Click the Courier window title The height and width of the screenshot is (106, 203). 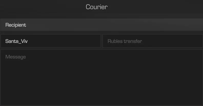click(x=97, y=7)
